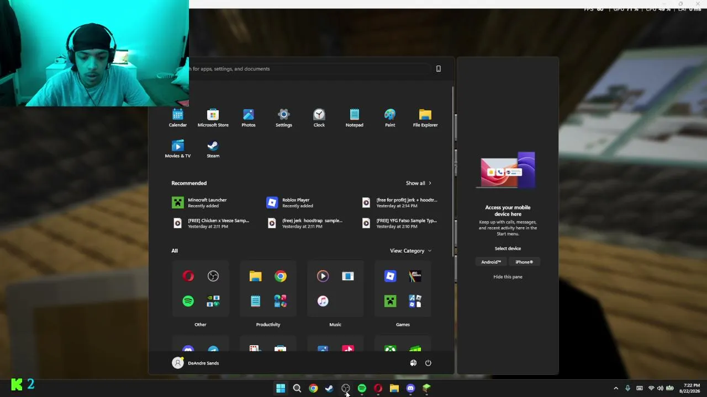Screen dimensions: 707x397
Task: Open '[FREE] YFG Fatso Sample Typ...' file
Action: (x=399, y=223)
